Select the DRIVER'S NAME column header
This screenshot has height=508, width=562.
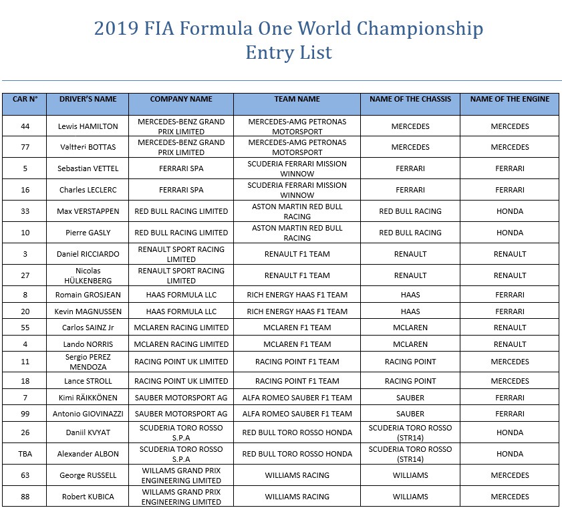pyautogui.click(x=88, y=104)
